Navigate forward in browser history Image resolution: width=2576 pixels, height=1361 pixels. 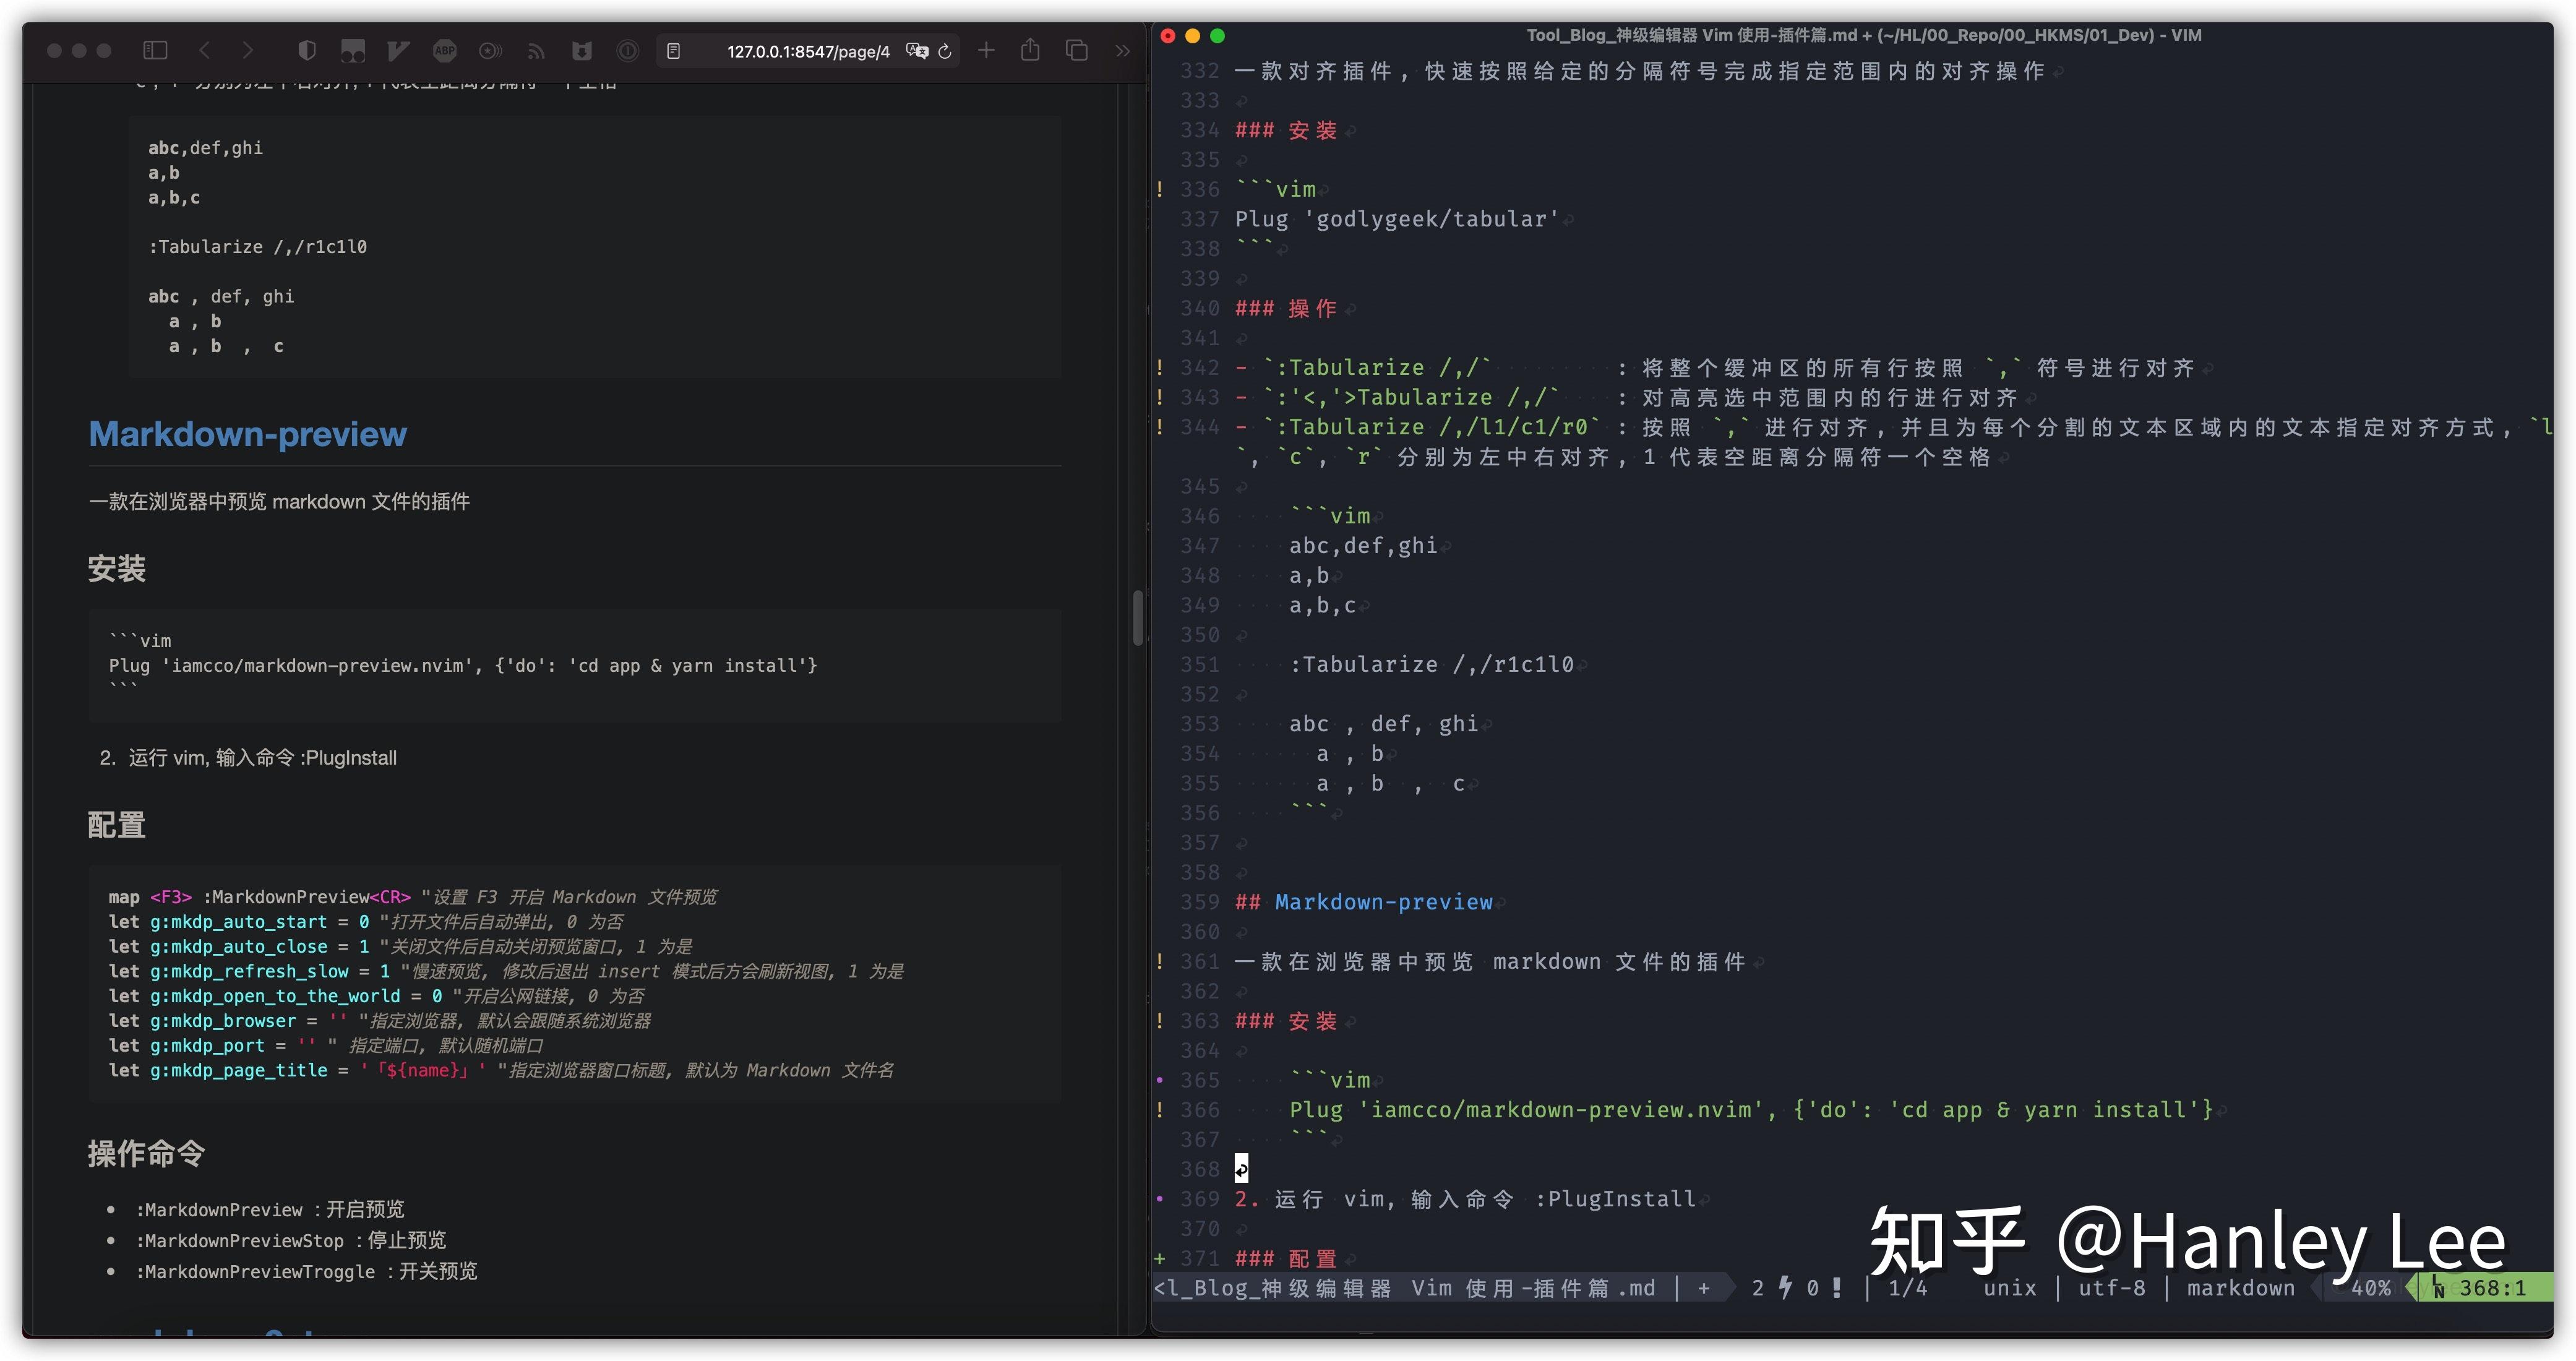pos(248,51)
